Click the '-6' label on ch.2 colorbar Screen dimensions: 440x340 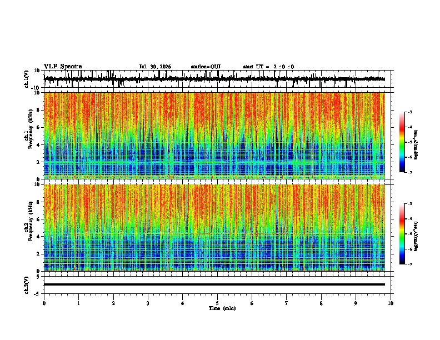410,249
